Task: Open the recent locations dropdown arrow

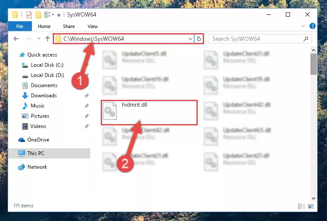Action: pyautogui.click(x=39, y=39)
